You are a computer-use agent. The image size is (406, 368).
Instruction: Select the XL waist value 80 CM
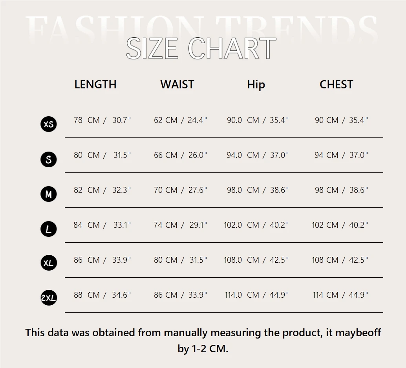tap(166, 260)
